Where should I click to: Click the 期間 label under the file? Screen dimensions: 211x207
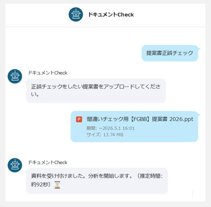[91, 128]
